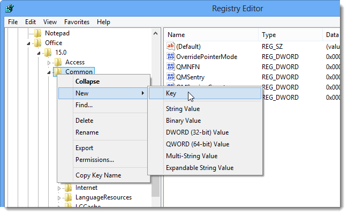Select Key in the New submenu
Screen dimensions: 348x215
(205, 93)
